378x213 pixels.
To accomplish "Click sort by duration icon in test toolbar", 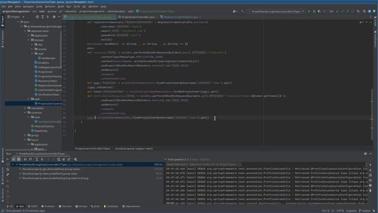I will [31, 159].
